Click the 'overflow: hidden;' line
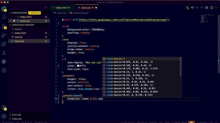 [78, 33]
